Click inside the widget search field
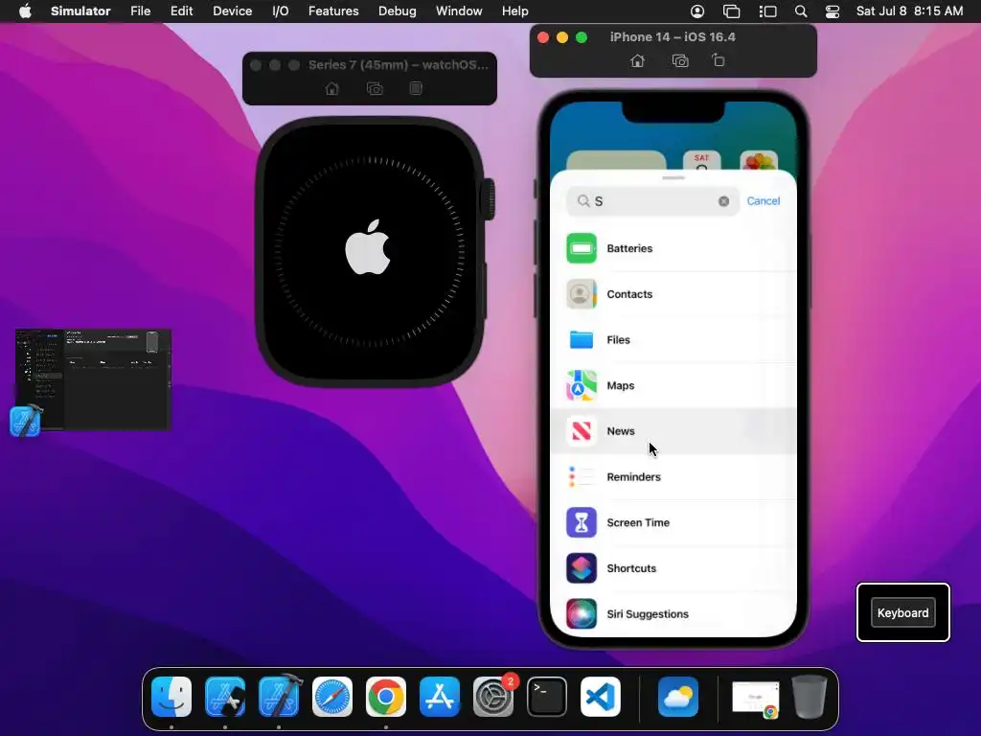 click(652, 201)
